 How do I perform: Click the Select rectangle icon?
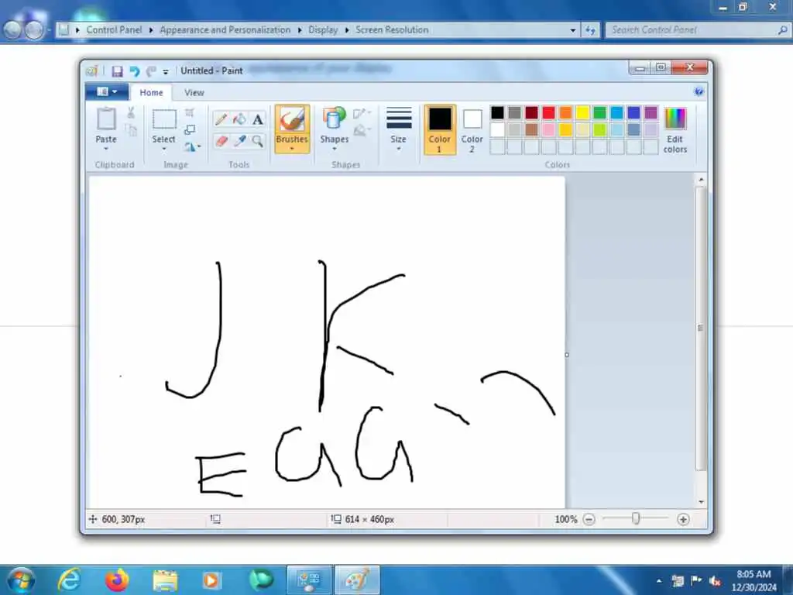[x=164, y=119]
